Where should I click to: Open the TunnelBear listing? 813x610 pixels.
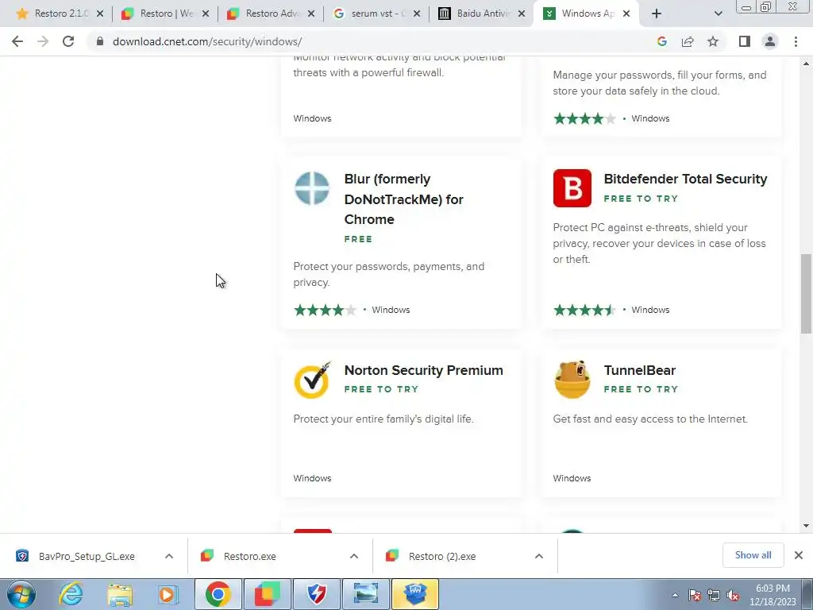pos(640,370)
